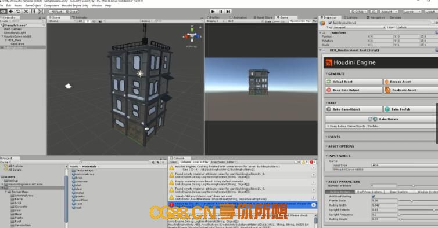This screenshot has width=438, height=228.
Task: Select the Scale tool in toolbar
Action: point(26,12)
